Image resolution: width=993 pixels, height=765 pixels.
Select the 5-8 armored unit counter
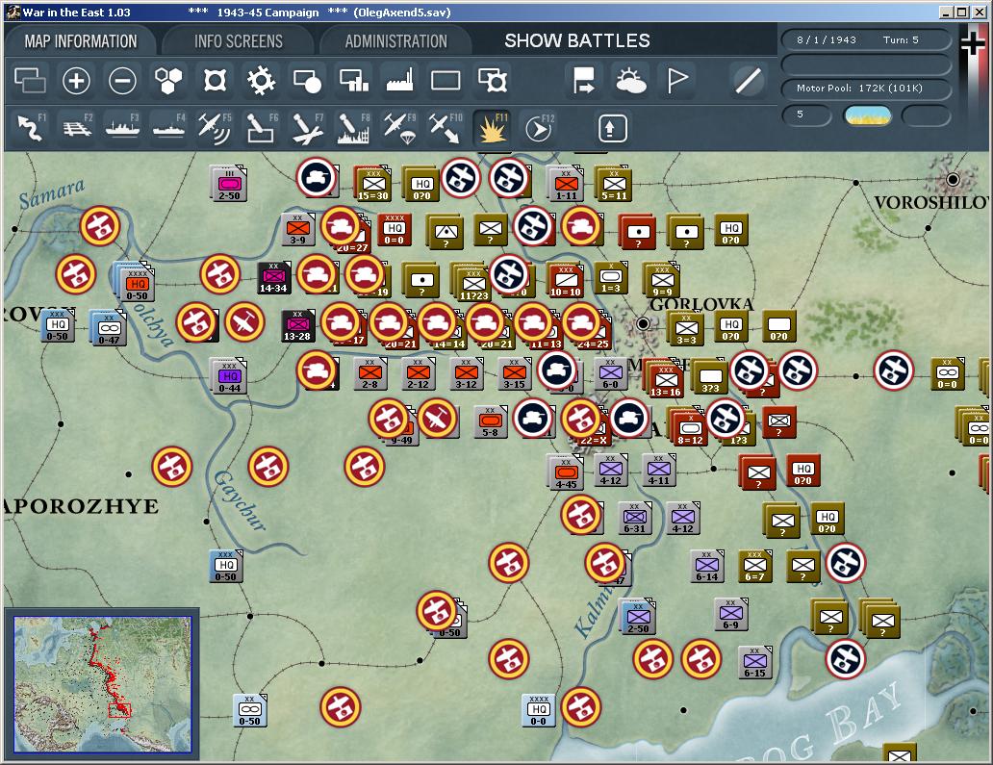[490, 421]
